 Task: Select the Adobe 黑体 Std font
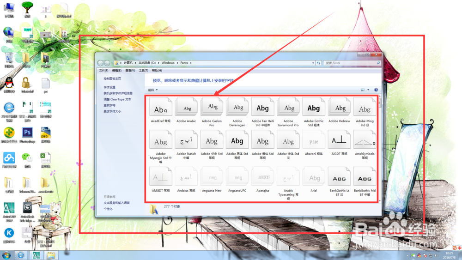[x=237, y=145]
